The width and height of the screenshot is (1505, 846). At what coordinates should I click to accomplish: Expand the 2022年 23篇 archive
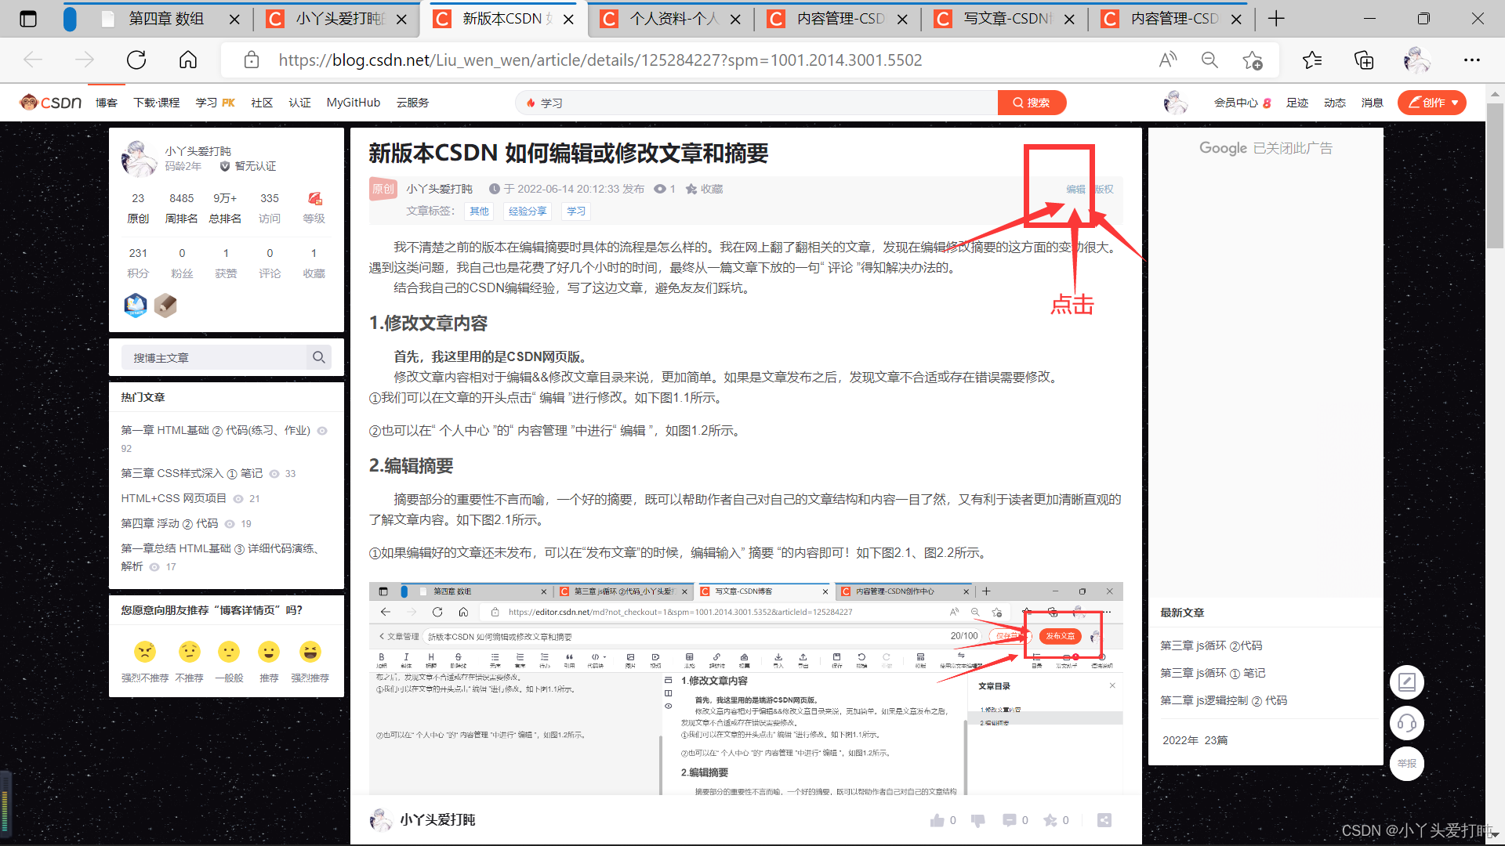pyautogui.click(x=1195, y=740)
